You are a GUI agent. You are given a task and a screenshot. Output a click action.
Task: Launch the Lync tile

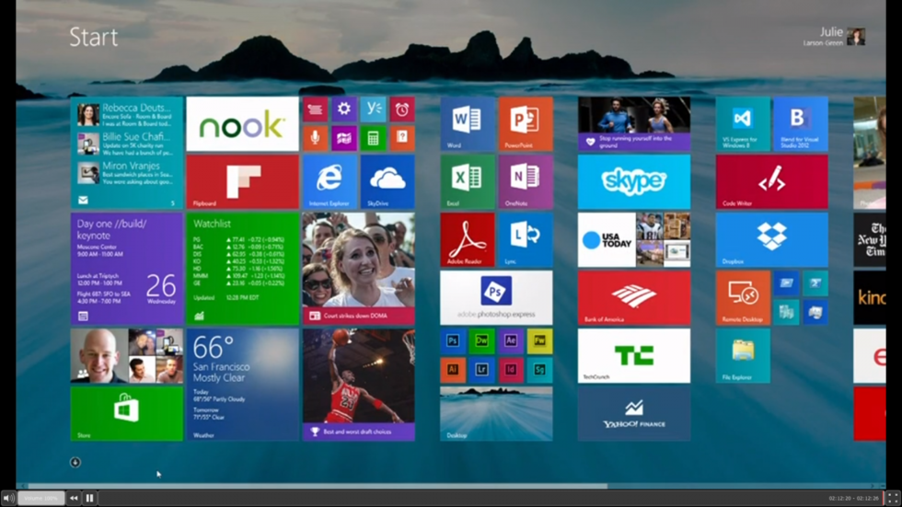[526, 240]
